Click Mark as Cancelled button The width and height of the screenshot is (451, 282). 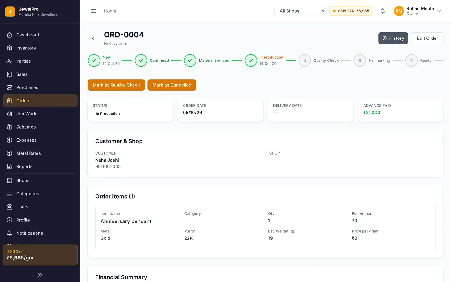172,85
